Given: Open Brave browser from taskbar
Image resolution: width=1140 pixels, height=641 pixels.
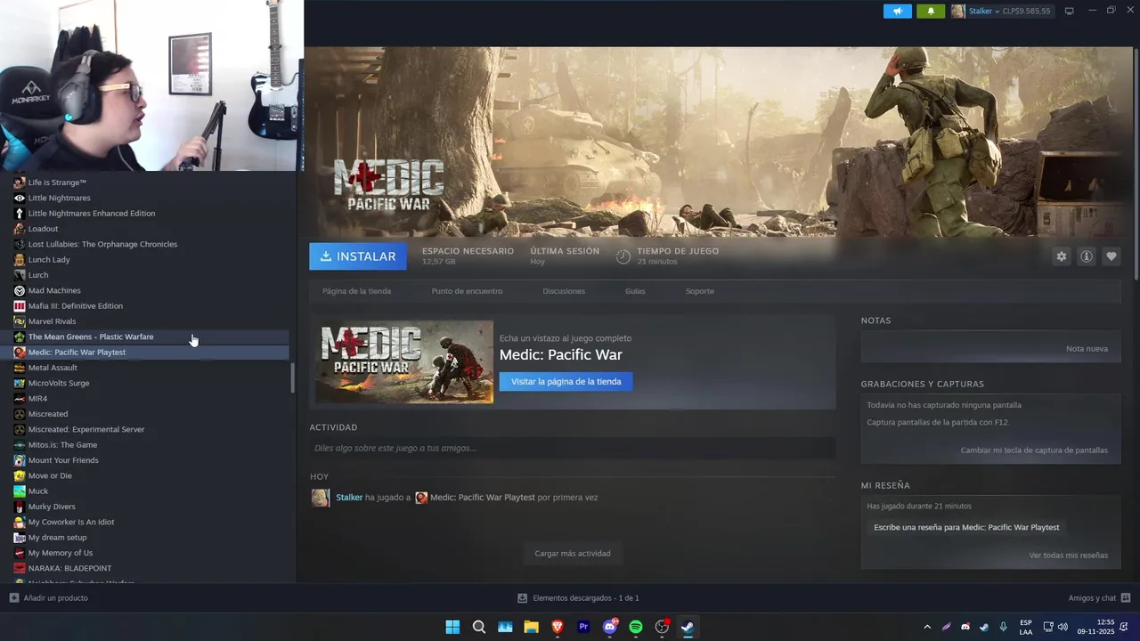Looking at the screenshot, I should [558, 627].
